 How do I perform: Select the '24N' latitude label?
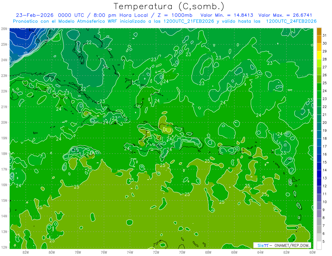[4, 60]
